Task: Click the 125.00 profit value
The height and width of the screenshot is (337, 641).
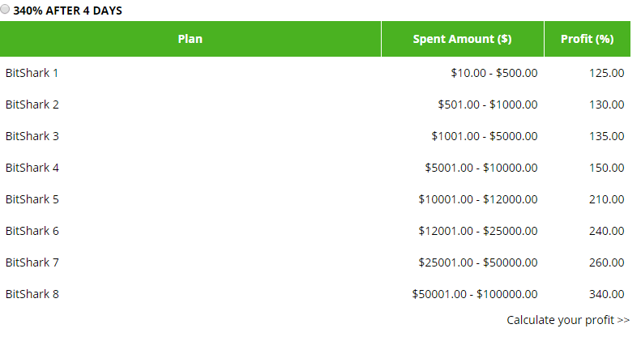Action: pyautogui.click(x=606, y=73)
